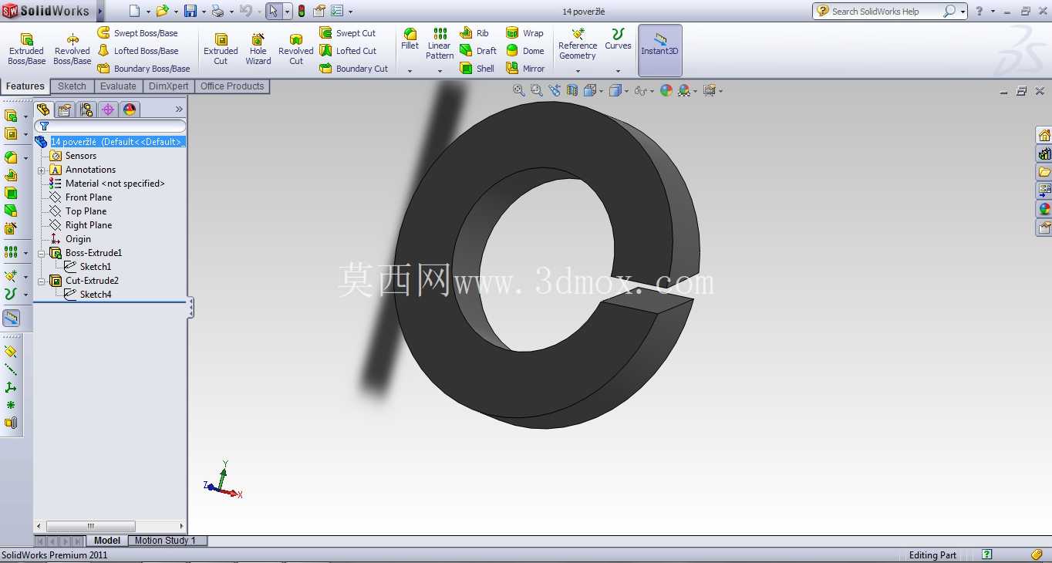The height and width of the screenshot is (563, 1052).
Task: Select the Extruded Boss/Base tool
Action: pyautogui.click(x=26, y=49)
